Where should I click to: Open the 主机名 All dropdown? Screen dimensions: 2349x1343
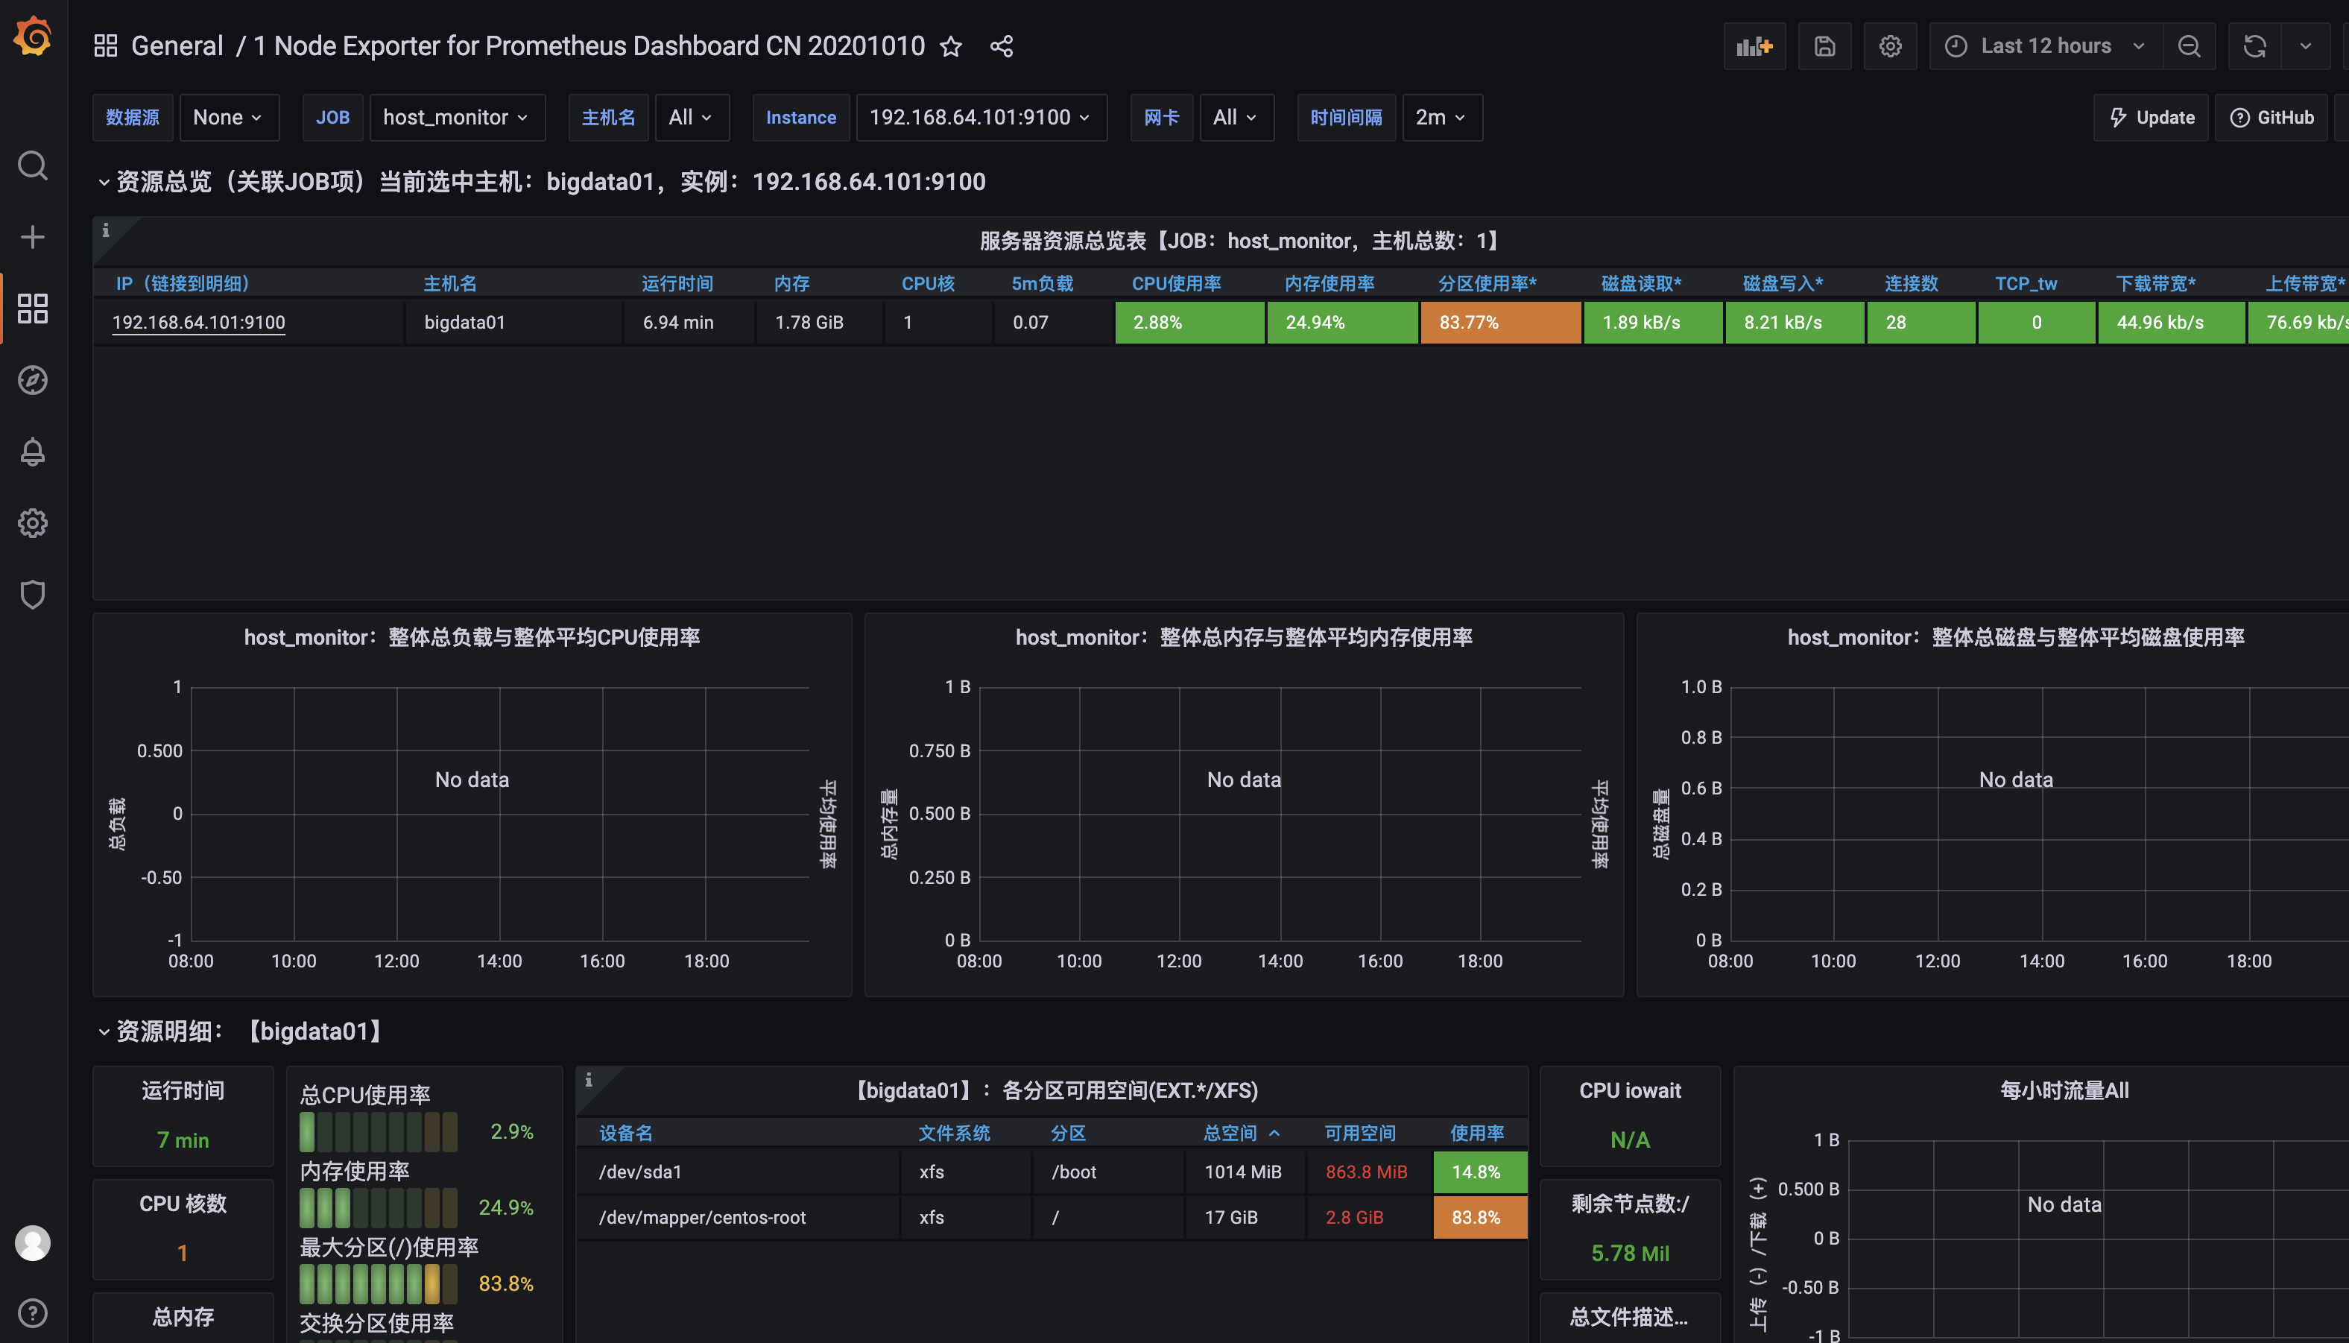(x=692, y=117)
